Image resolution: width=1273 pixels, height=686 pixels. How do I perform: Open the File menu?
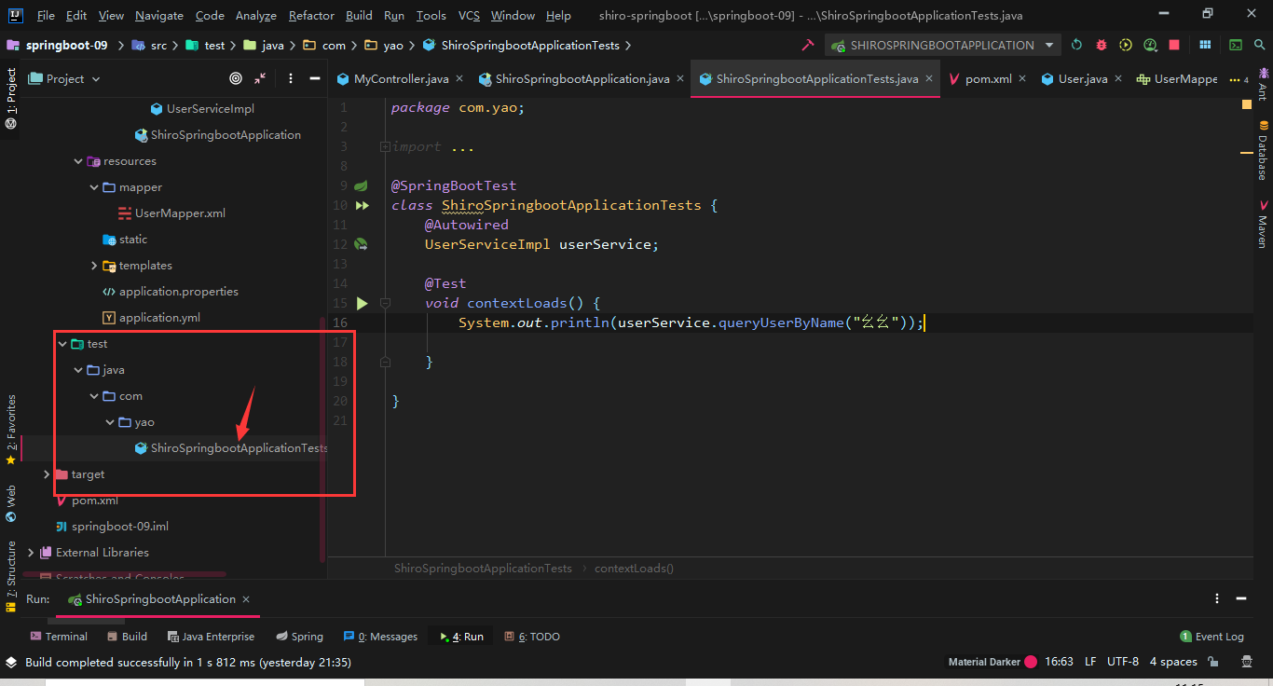coord(46,16)
